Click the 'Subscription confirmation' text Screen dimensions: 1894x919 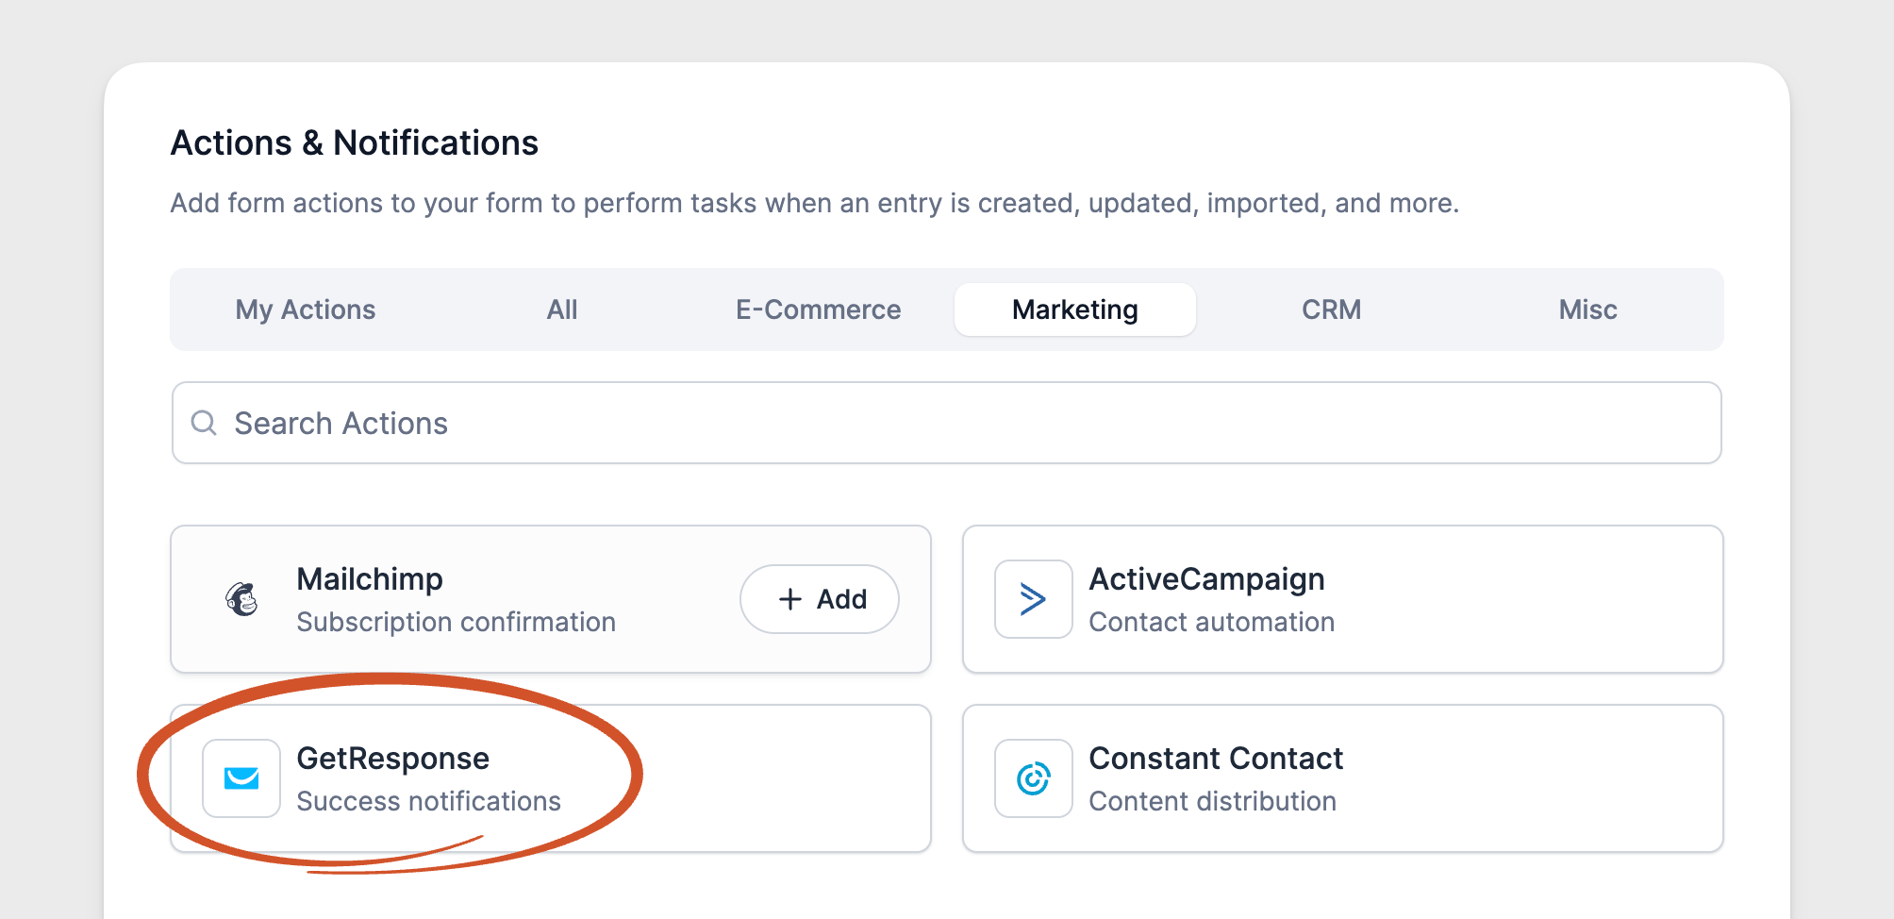click(x=457, y=622)
